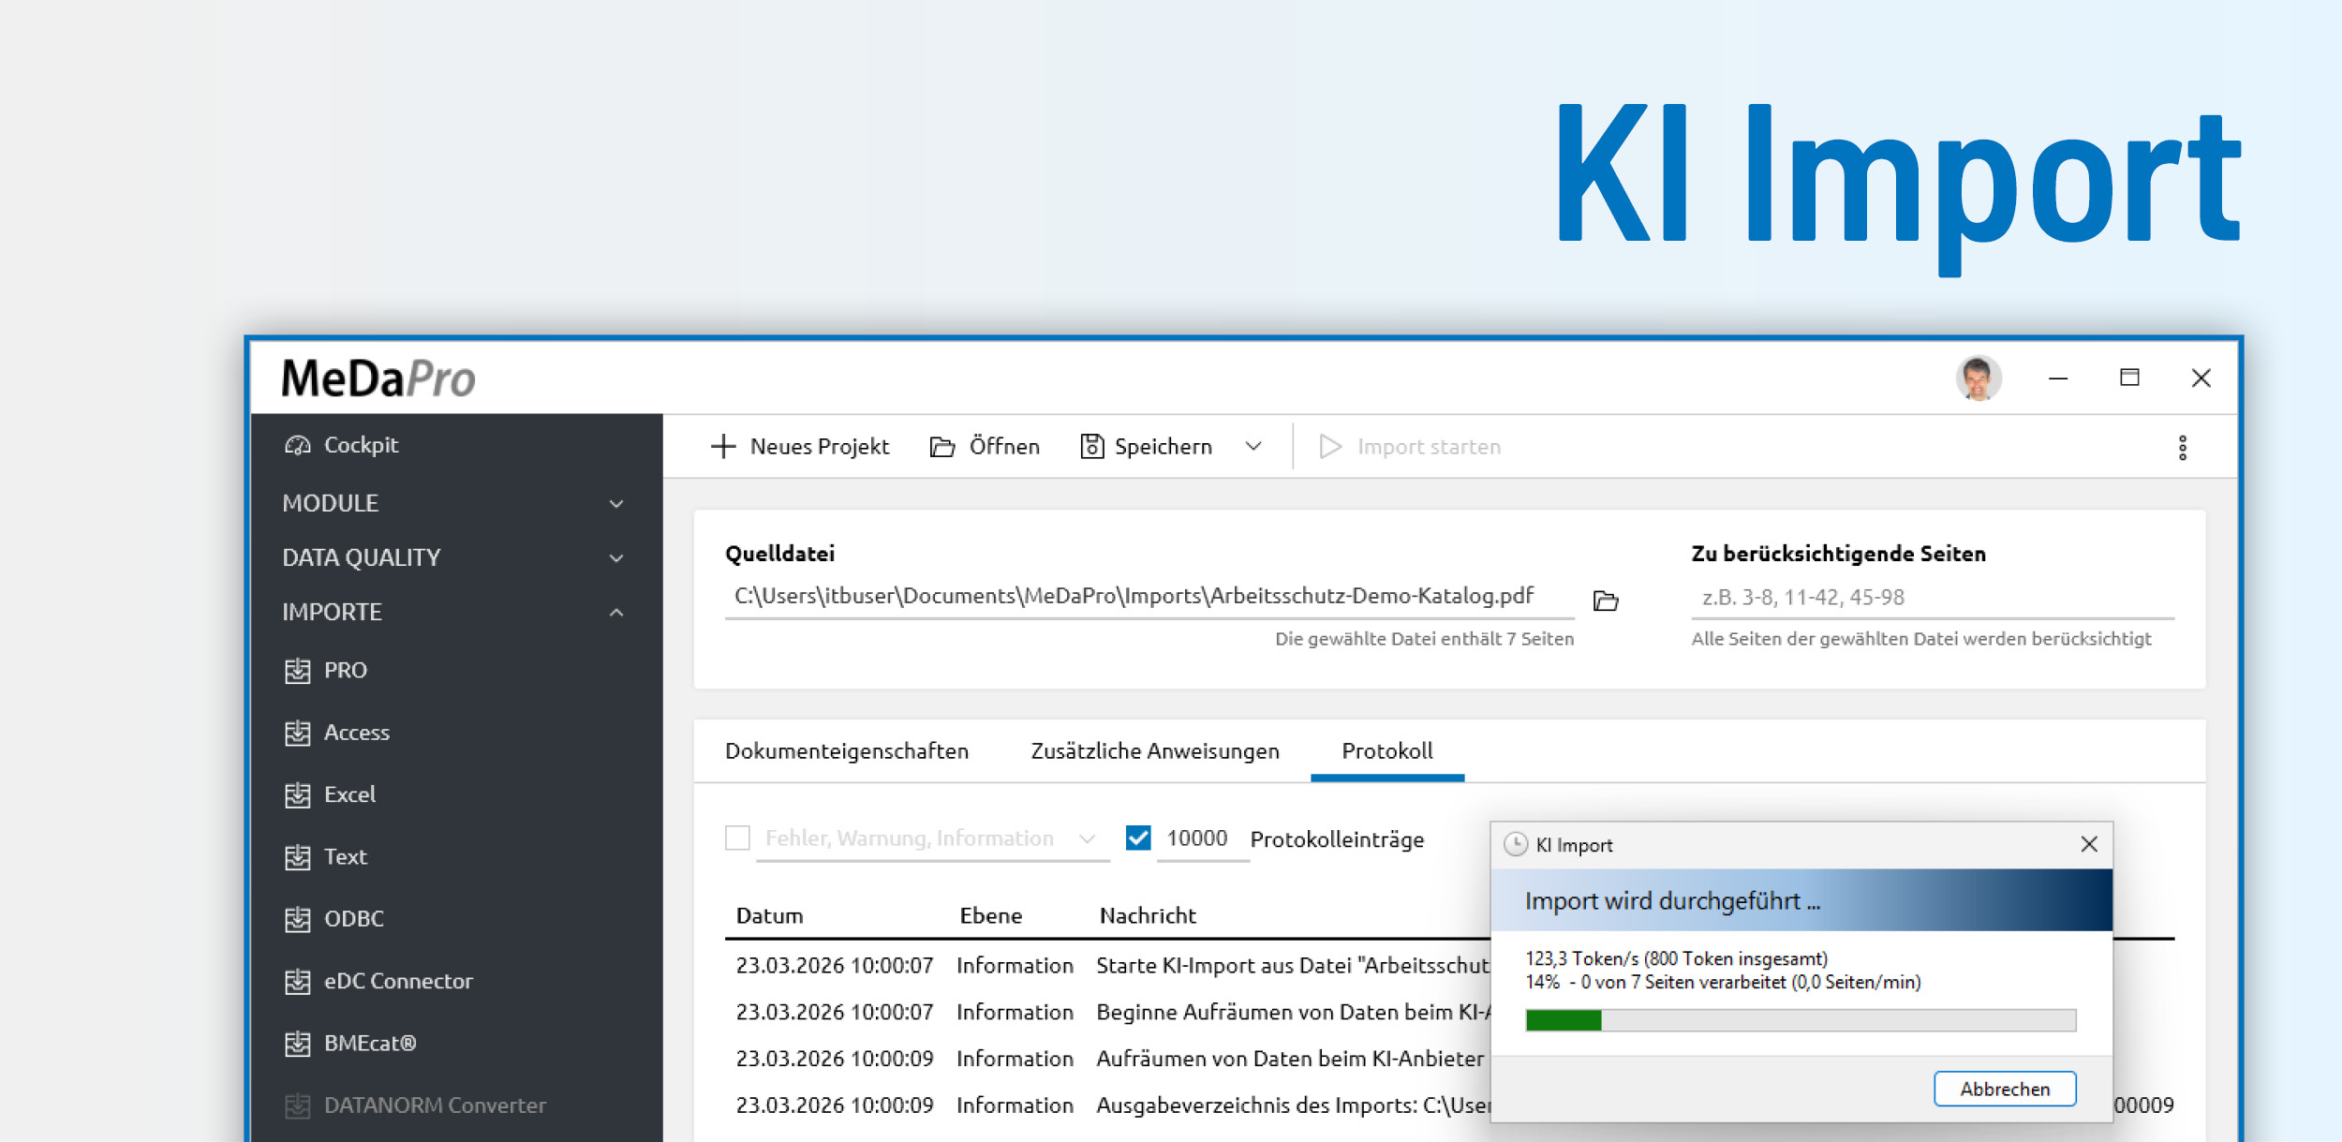Open the eDC Connector icon
The height and width of the screenshot is (1142, 2342).
pos(298,982)
